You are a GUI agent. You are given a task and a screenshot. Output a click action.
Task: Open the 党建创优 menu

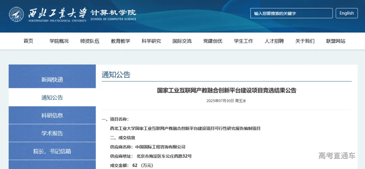click(213, 41)
